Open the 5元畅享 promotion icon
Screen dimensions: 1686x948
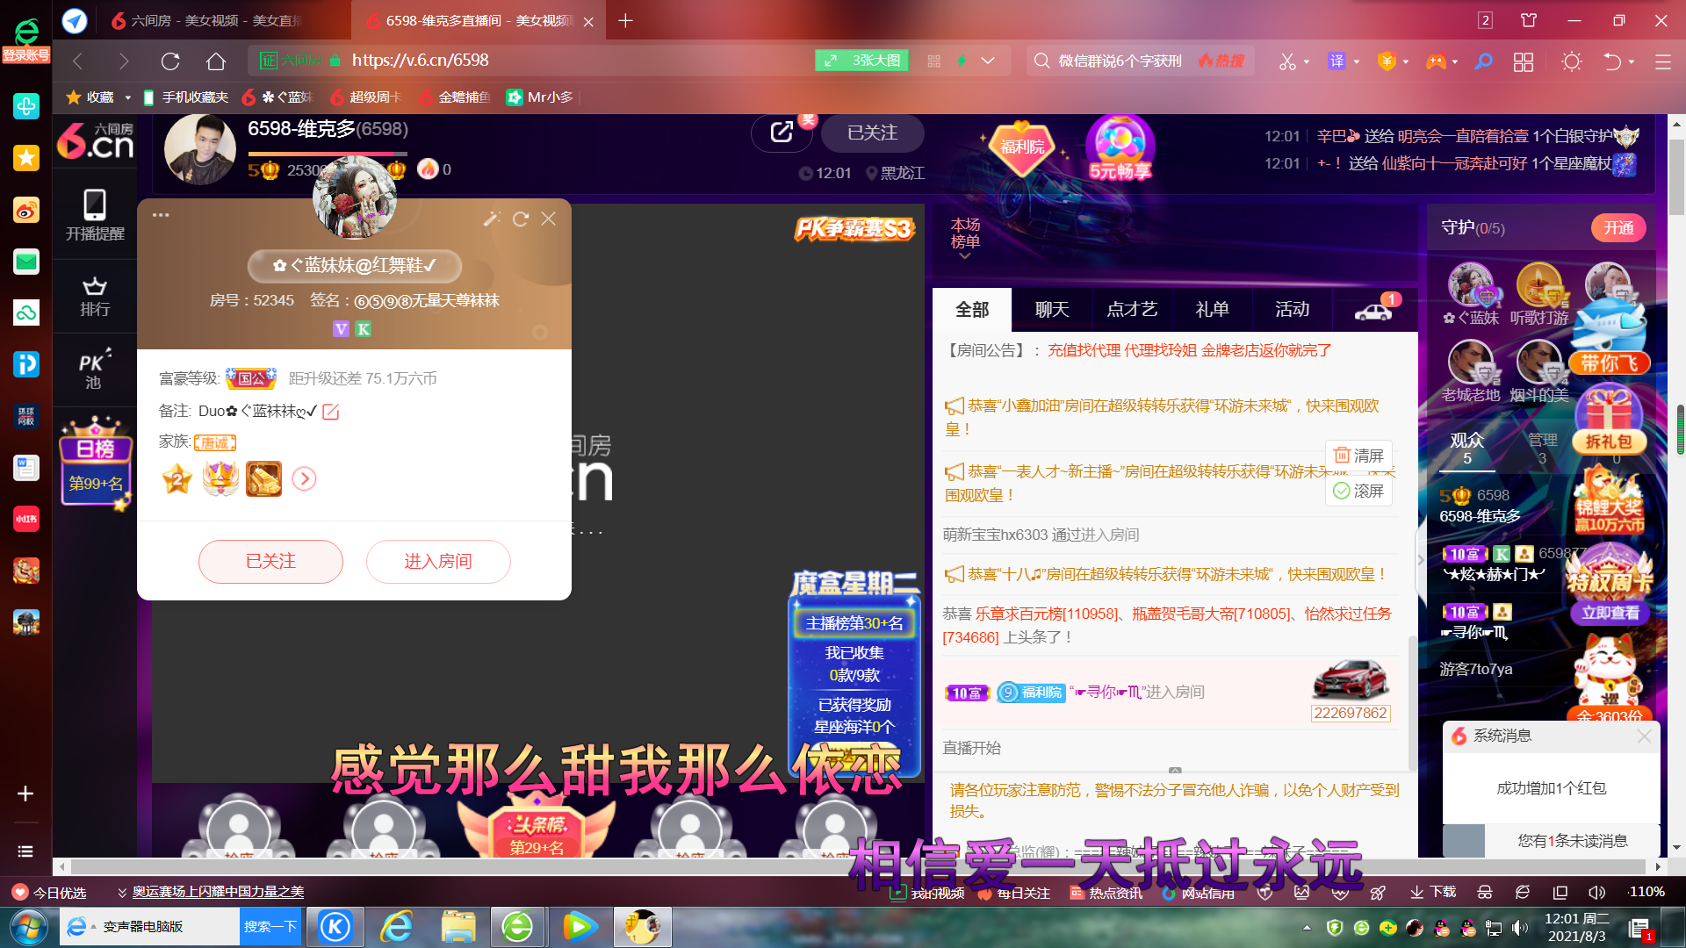coord(1120,147)
